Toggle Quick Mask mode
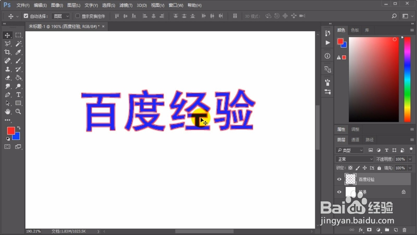417x235 pixels. click(x=7, y=147)
